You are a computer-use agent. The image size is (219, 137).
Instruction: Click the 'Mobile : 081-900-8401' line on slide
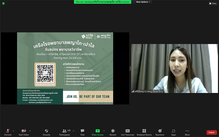pos(36,98)
